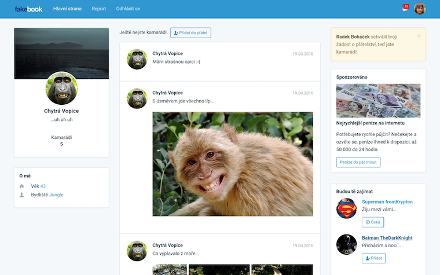The image size is (440, 275).
Task: Click the Superman profile avatar
Action: pos(347,208)
